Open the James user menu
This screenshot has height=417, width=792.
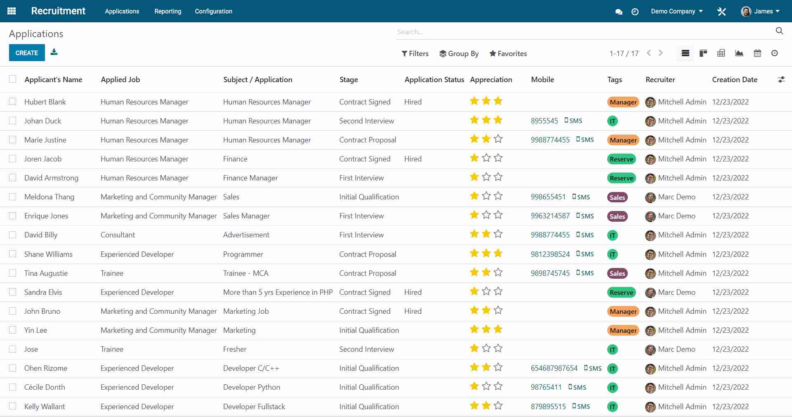point(760,12)
